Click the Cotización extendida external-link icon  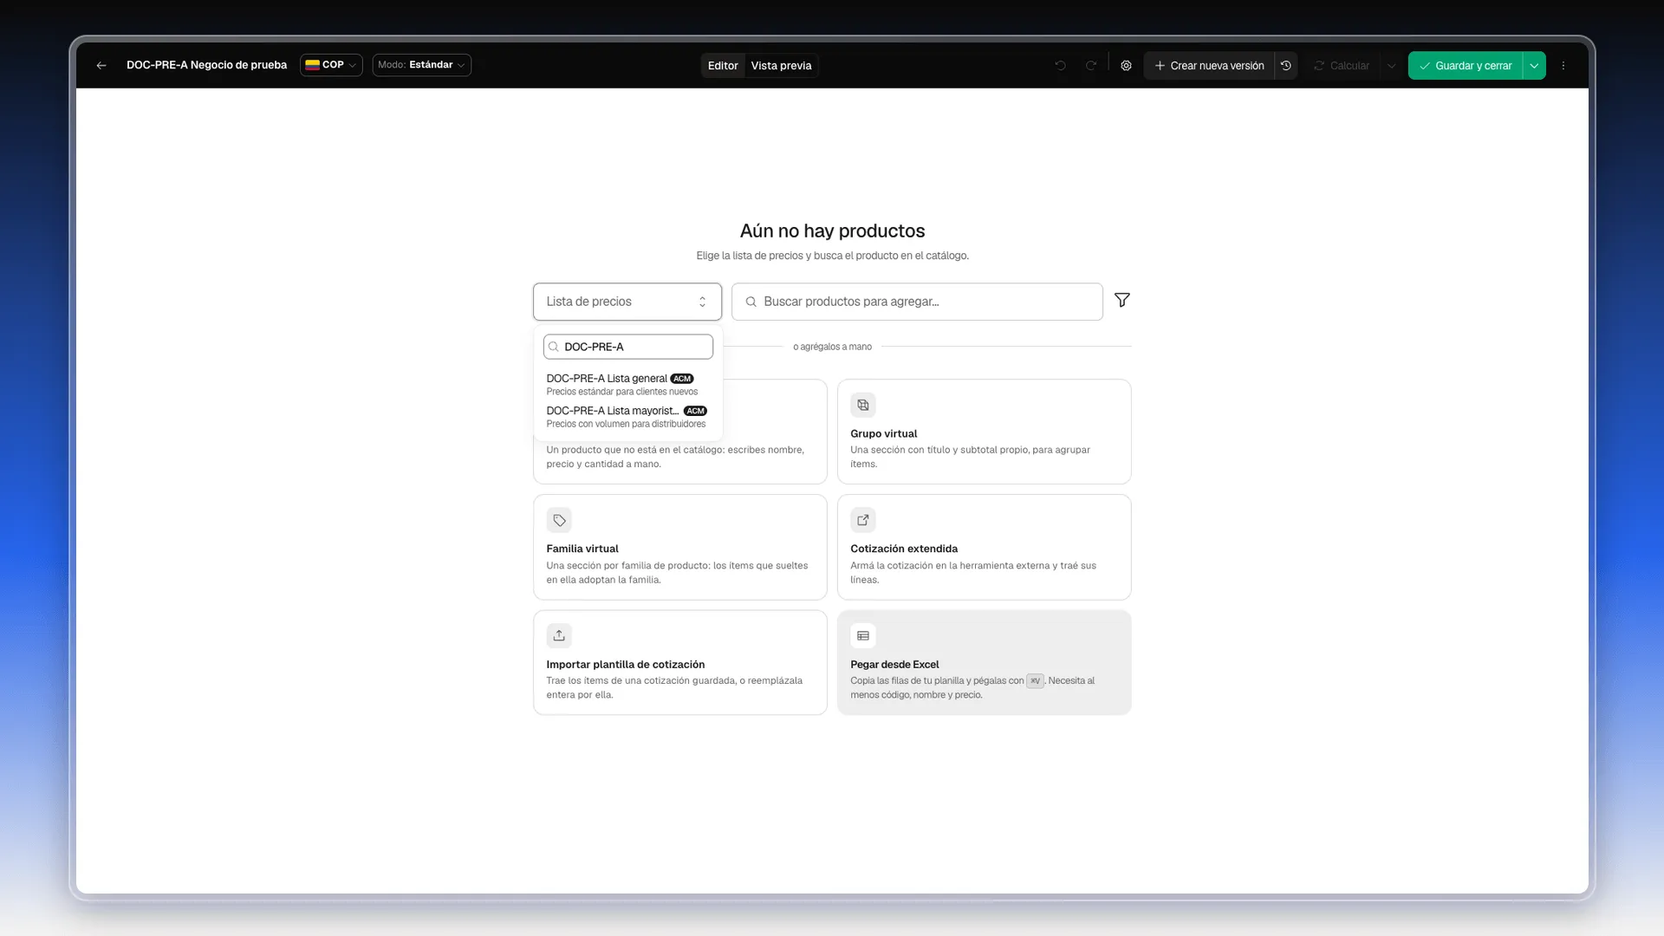(x=862, y=520)
